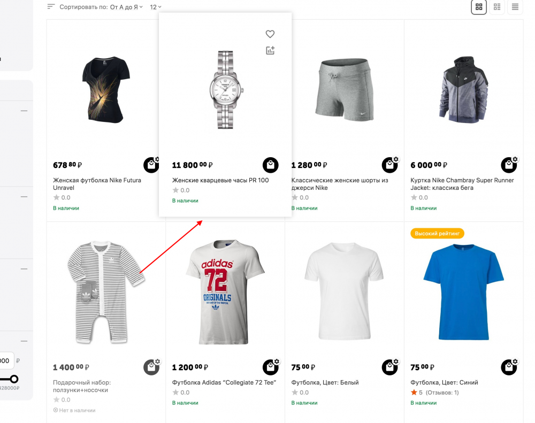Click the maximum price input field
The image size is (535, 423).
(x=5, y=360)
